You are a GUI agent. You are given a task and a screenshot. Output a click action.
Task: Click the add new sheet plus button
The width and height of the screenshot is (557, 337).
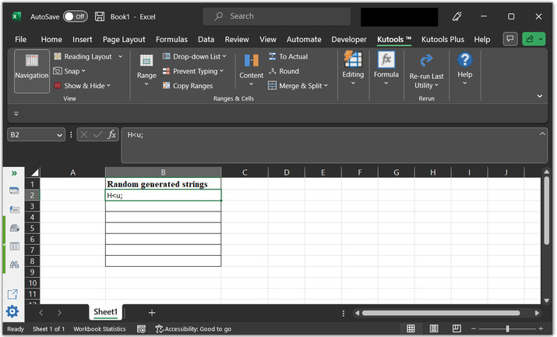152,312
